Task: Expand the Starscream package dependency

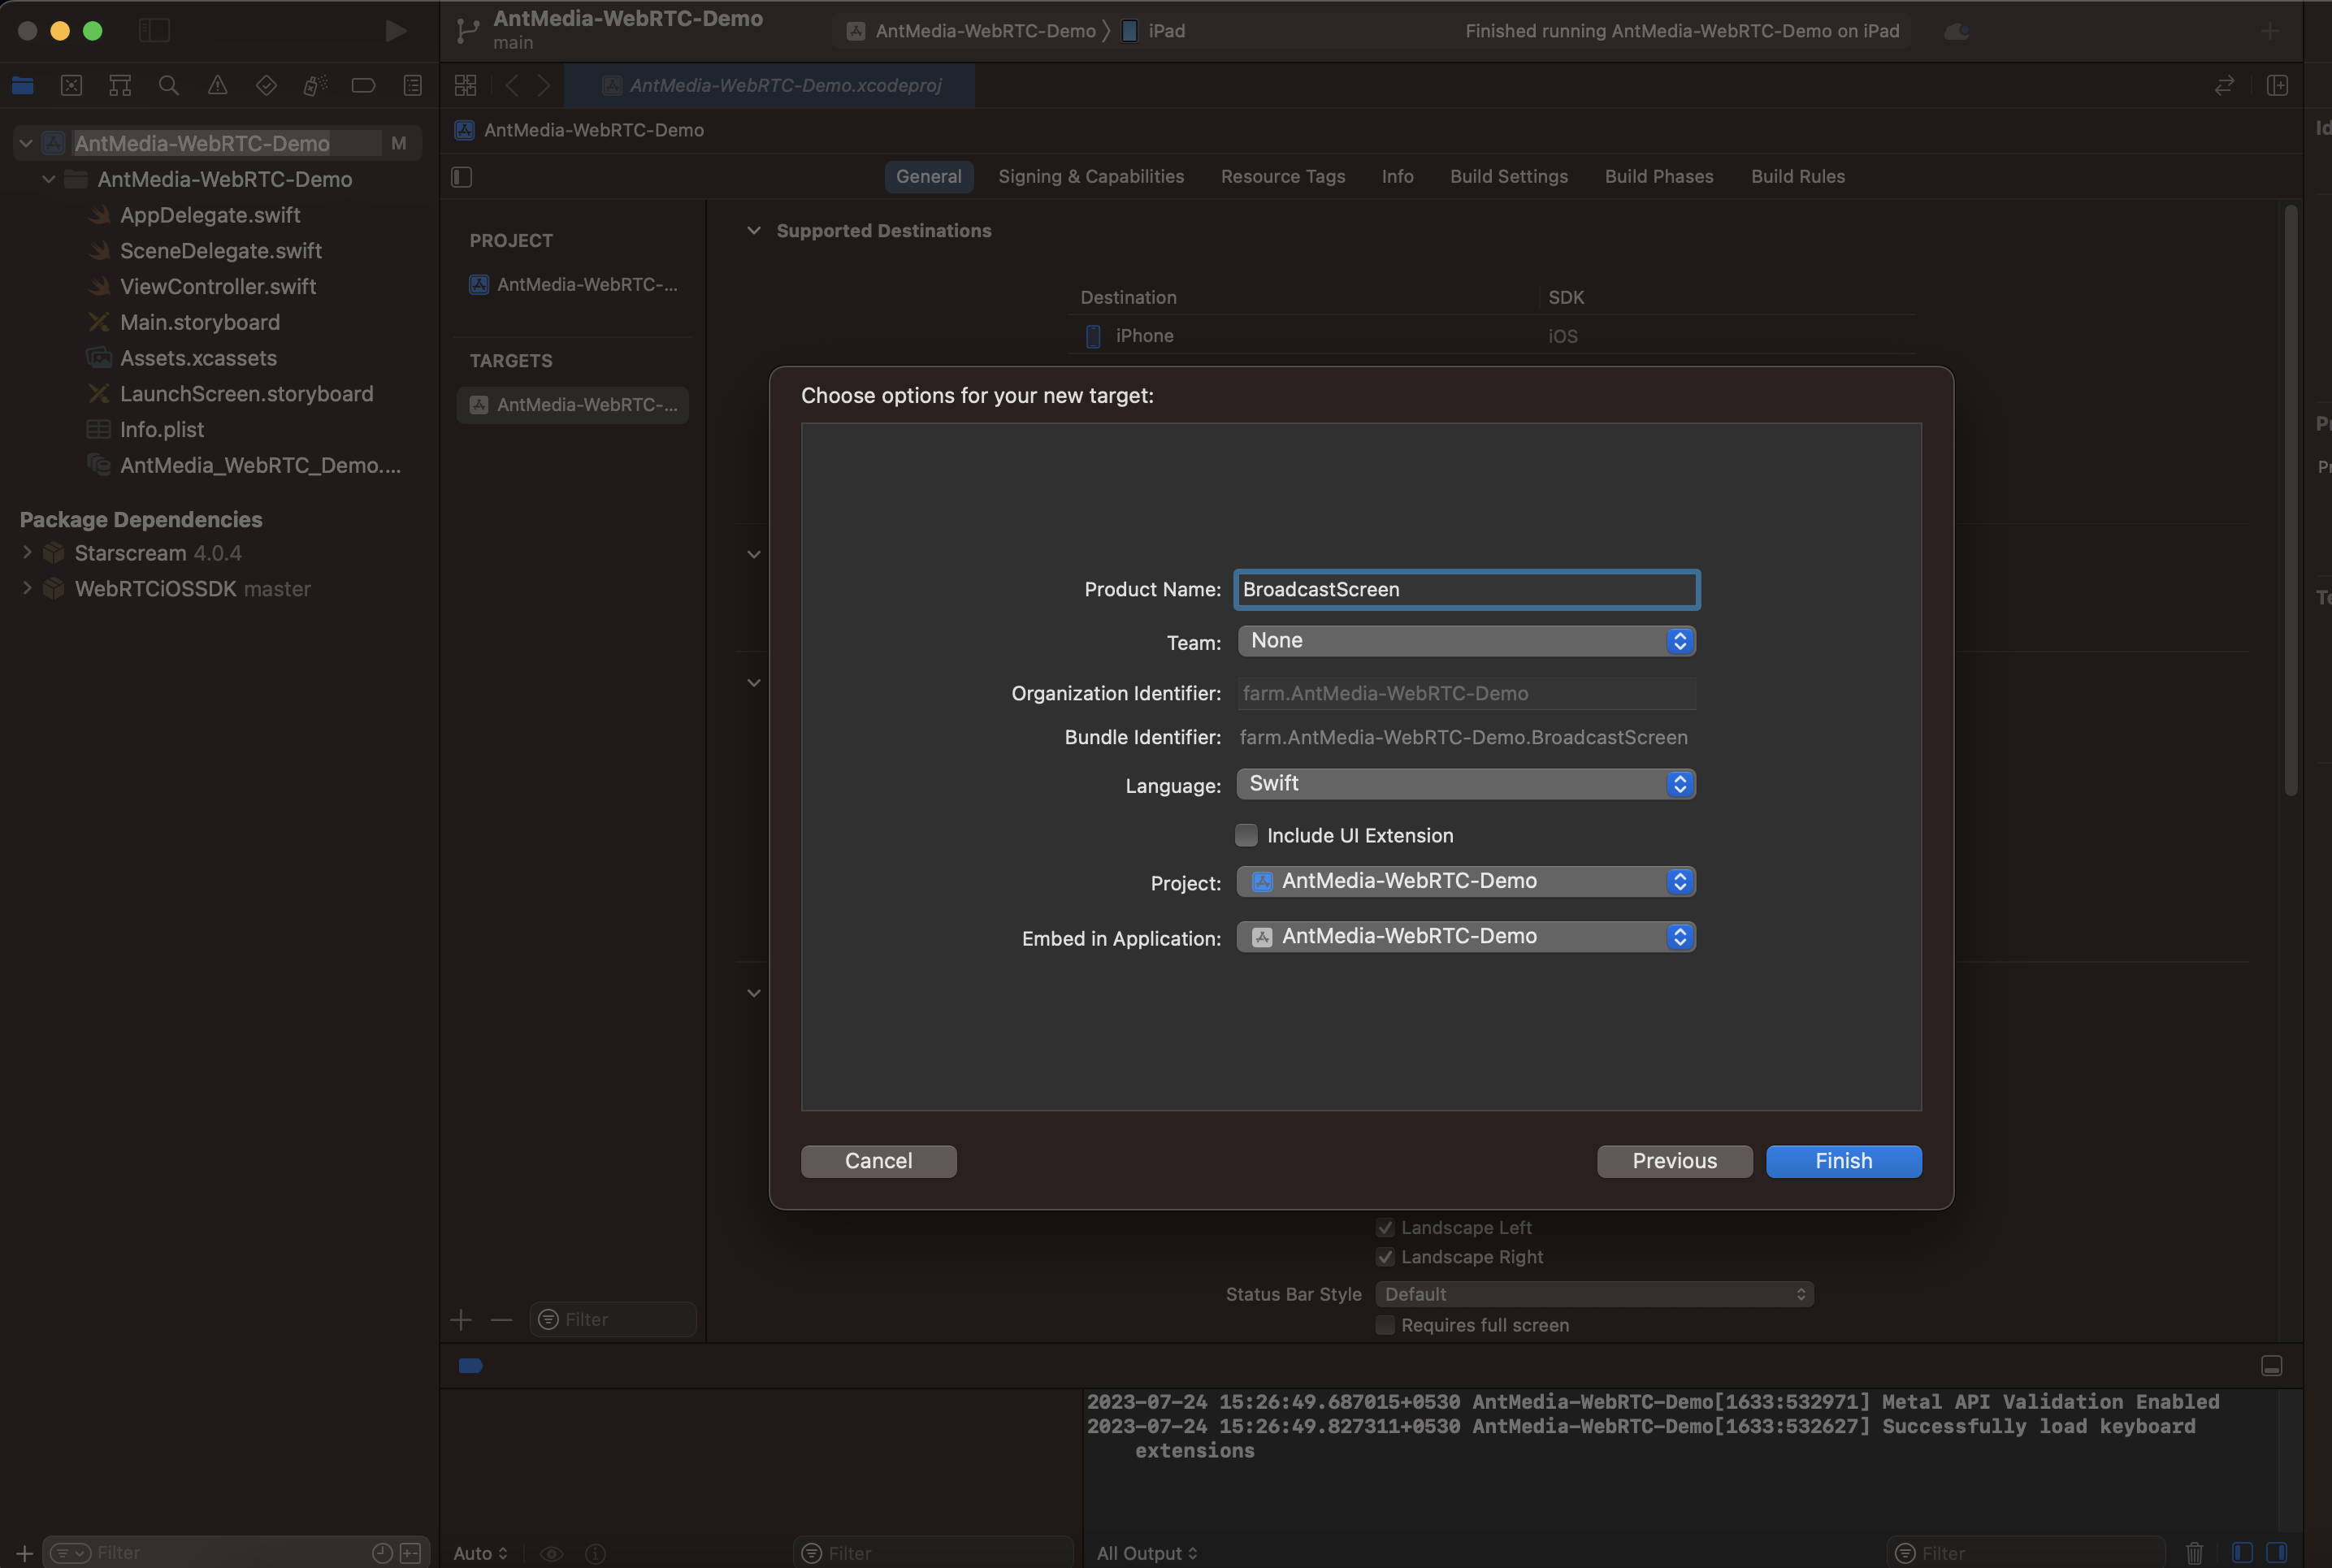Action: 27,552
